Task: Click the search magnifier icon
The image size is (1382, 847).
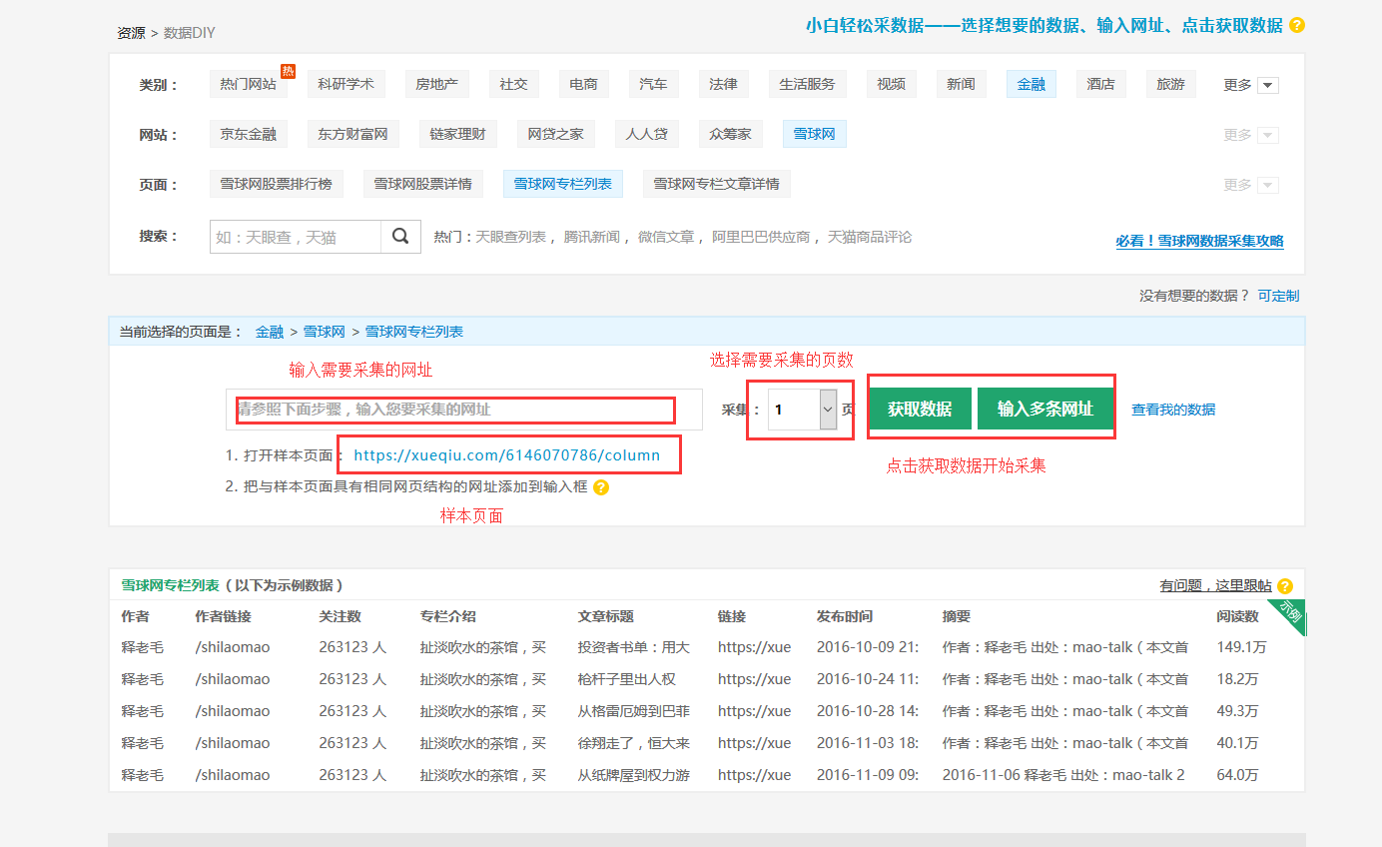Action: 400,237
